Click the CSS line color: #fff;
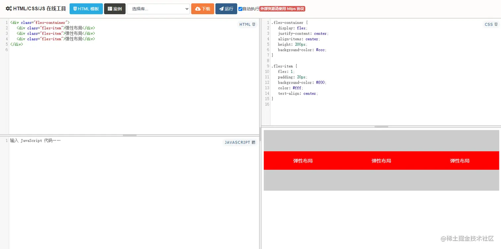The height and width of the screenshot is (249, 501). (x=291, y=88)
